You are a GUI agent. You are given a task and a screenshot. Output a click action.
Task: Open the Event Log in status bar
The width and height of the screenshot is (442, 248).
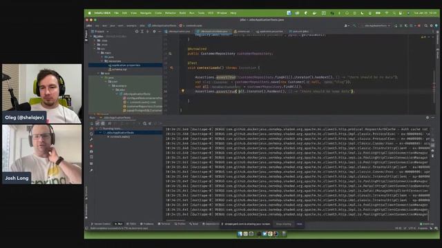coord(427,224)
